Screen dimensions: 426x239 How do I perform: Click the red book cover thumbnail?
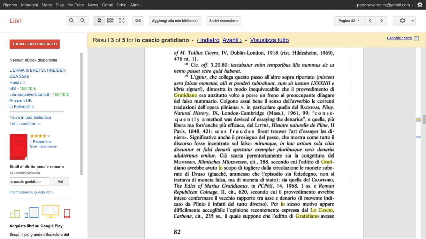click(x=19, y=147)
